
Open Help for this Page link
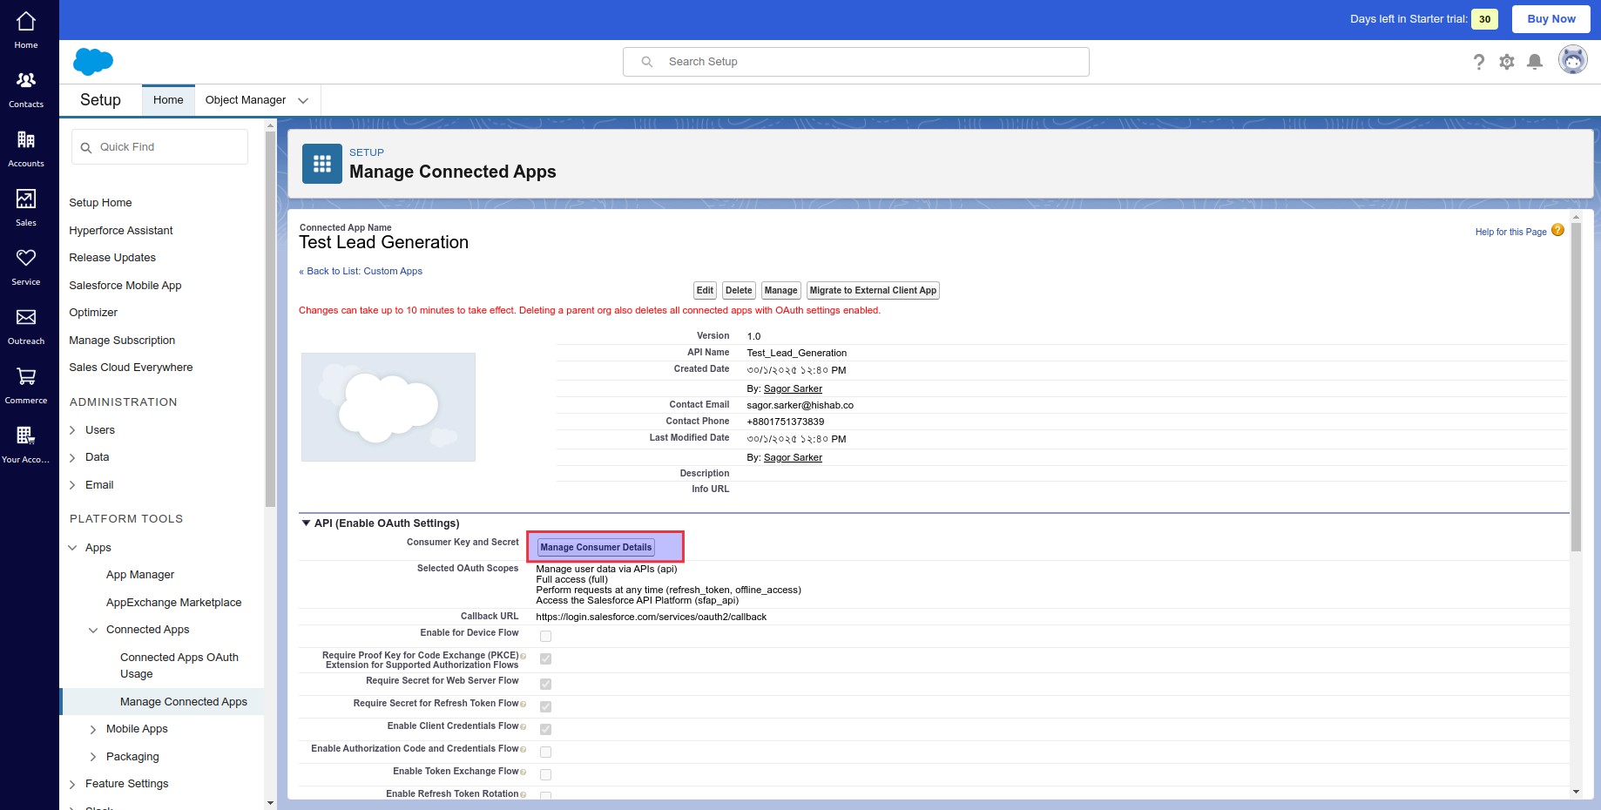(1510, 232)
